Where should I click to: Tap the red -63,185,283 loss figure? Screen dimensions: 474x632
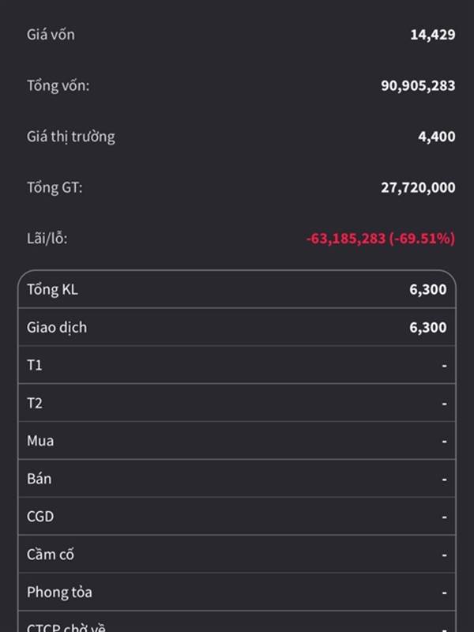coord(346,239)
